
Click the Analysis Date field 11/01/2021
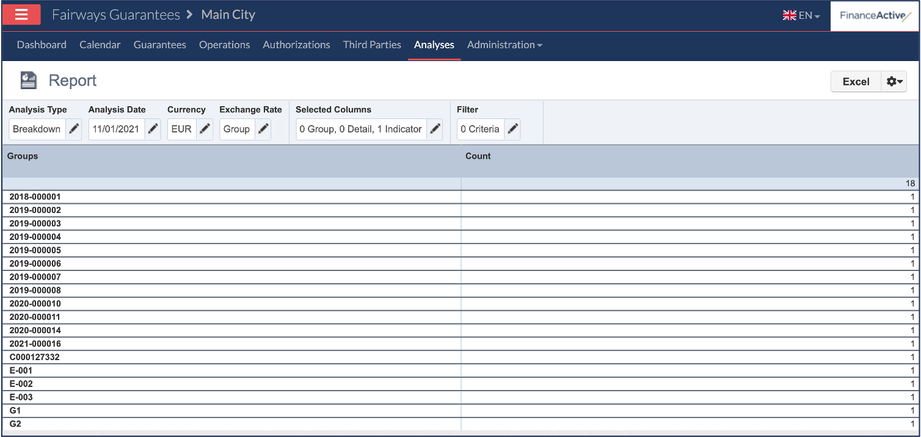point(116,129)
